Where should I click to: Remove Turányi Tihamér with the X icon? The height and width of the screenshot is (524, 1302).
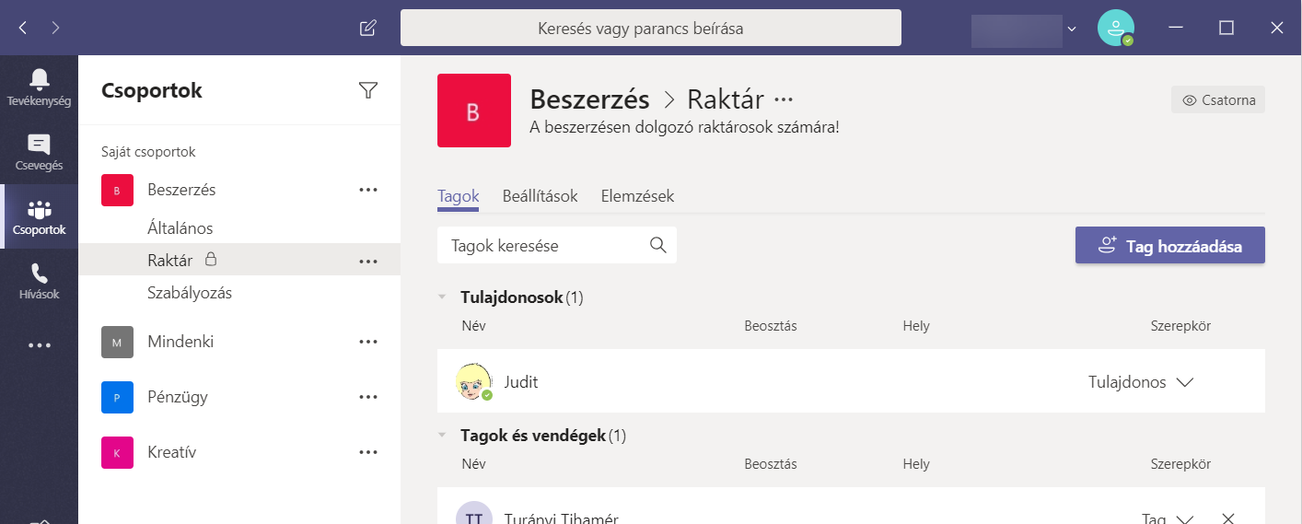(x=1226, y=518)
